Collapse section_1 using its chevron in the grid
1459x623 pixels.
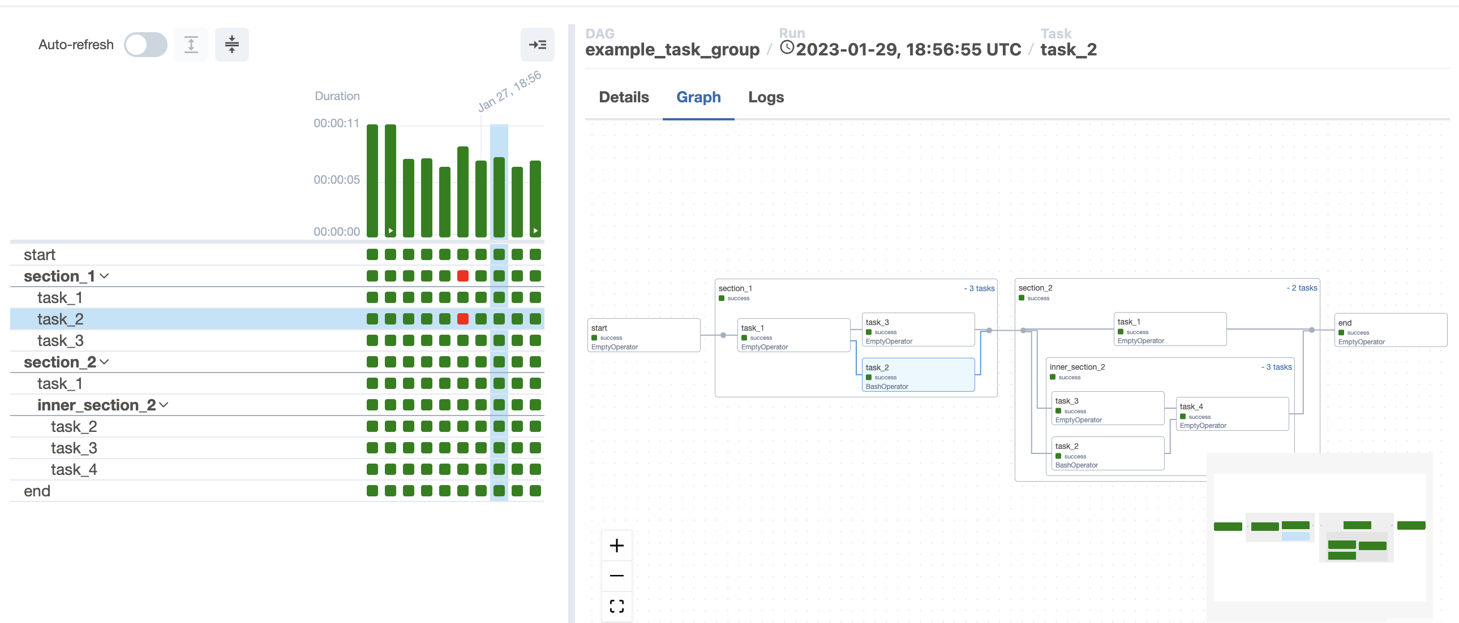click(104, 275)
